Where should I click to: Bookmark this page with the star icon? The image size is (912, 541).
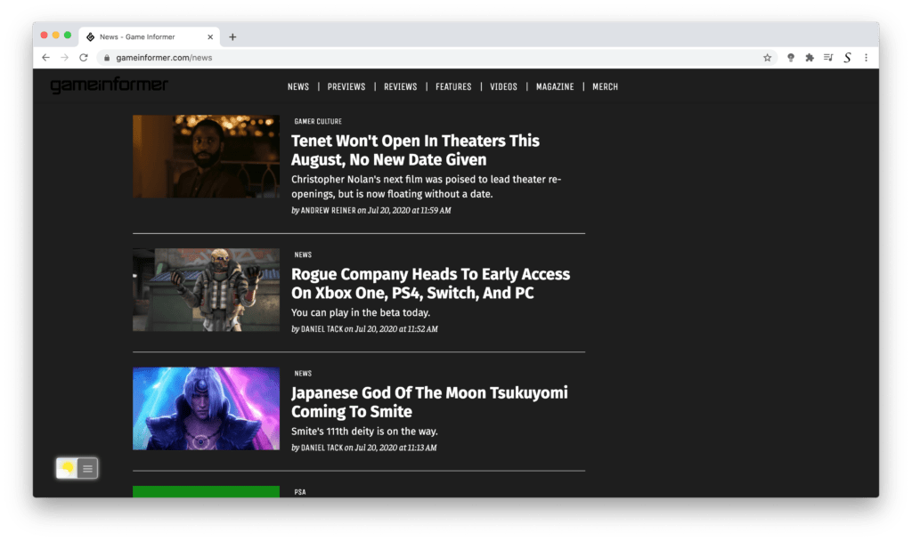point(767,58)
